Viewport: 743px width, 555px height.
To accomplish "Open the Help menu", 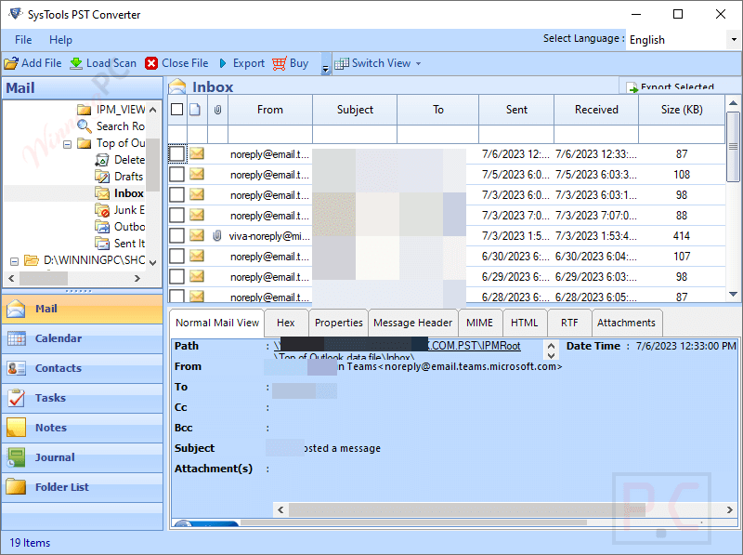I will coord(60,40).
